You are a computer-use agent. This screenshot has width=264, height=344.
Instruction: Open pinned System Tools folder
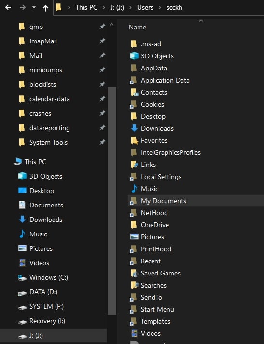tap(48, 143)
